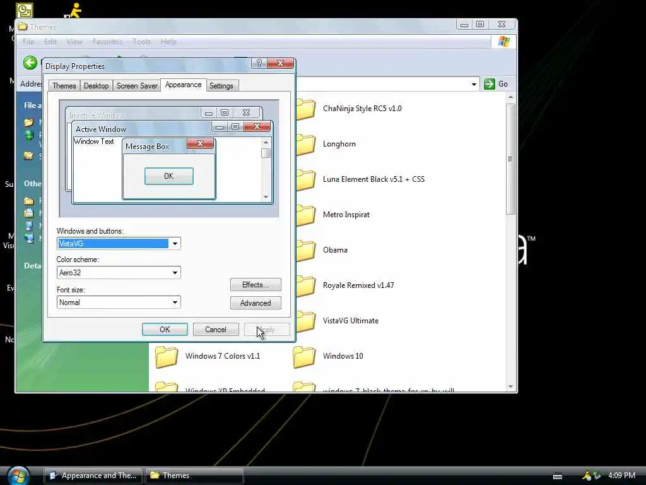Click the Appearance and Themes taskbar button
The width and height of the screenshot is (646, 485).
pyautogui.click(x=93, y=476)
